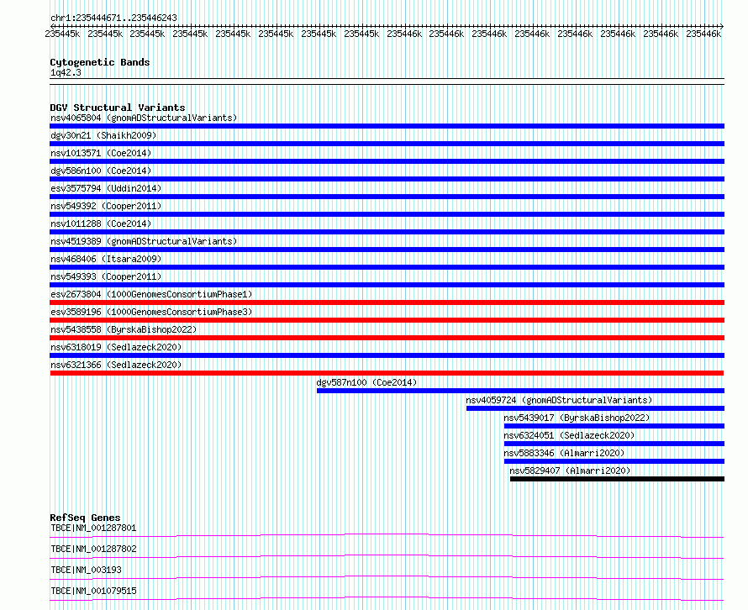Screen dimensions: 748x610
Task: Click the nsv1011288 (Coe2014) label
Action: point(101,223)
